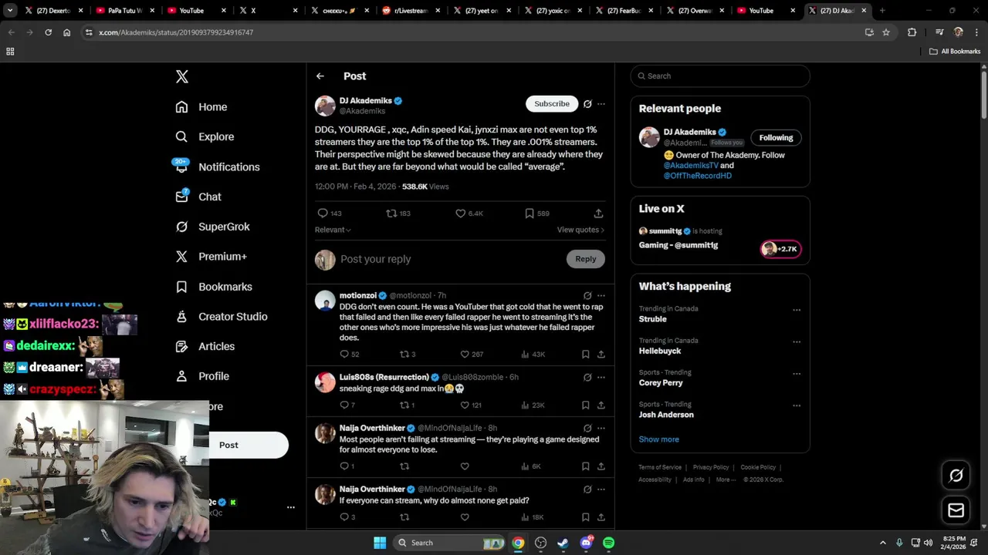This screenshot has height=555, width=988.
Task: Join summit1g's live with +2.7K listeners
Action: 781,249
